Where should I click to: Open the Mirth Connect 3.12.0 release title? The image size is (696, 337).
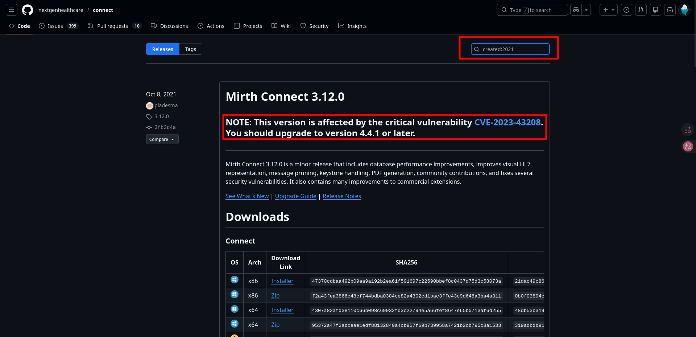point(285,97)
